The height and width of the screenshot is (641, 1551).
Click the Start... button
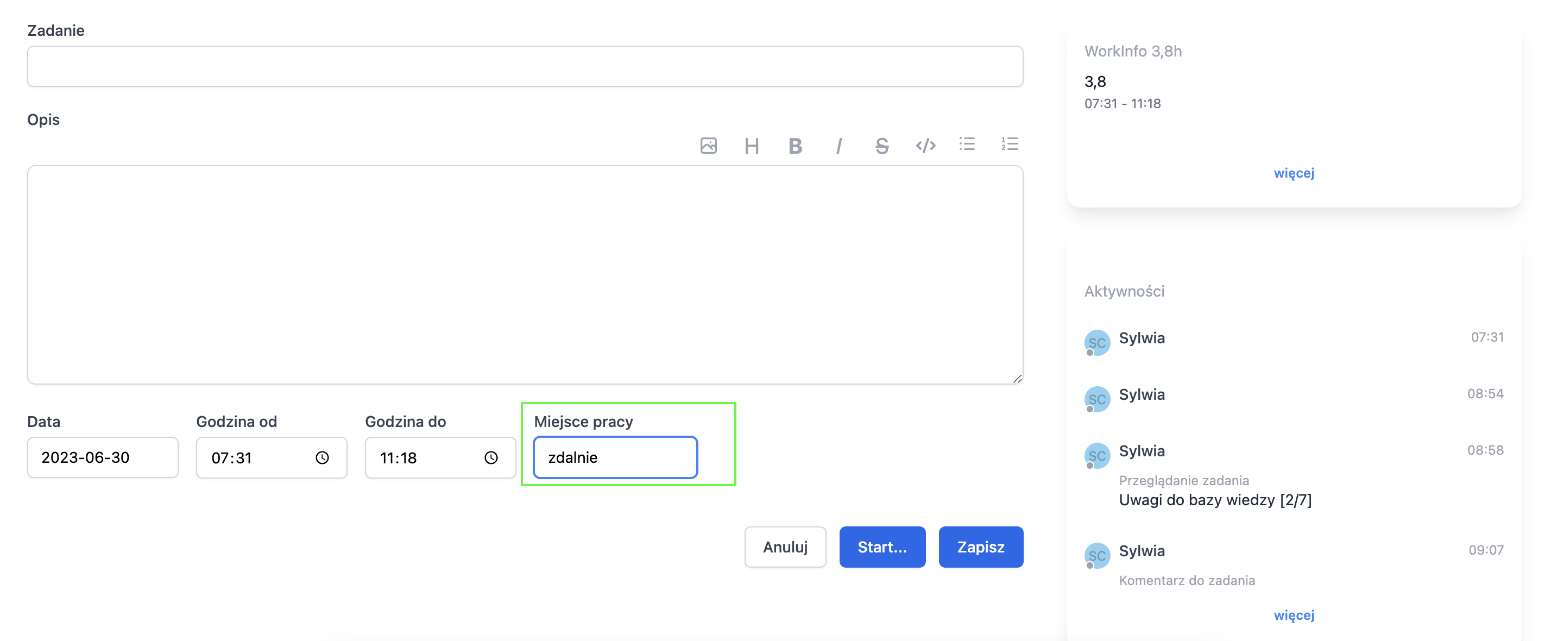(x=882, y=547)
